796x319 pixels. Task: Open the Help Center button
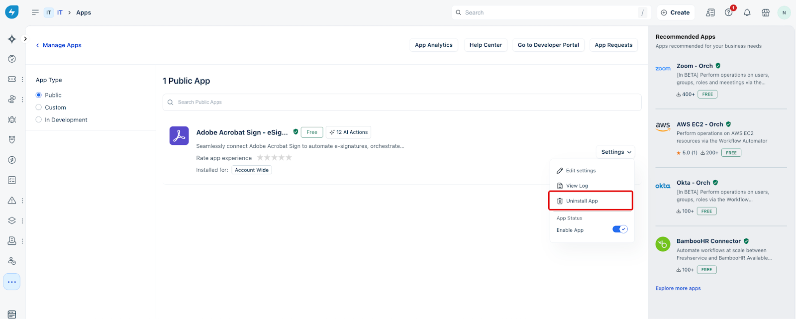(486, 45)
